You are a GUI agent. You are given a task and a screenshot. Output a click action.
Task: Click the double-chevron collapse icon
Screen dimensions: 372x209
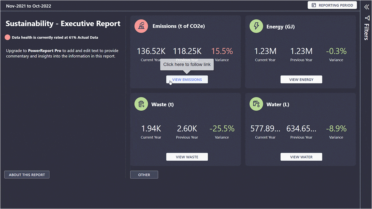click(x=366, y=7)
